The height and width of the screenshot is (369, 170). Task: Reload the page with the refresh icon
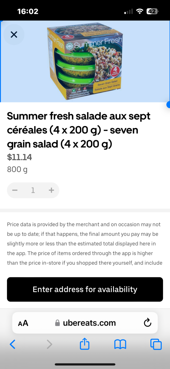(147, 323)
